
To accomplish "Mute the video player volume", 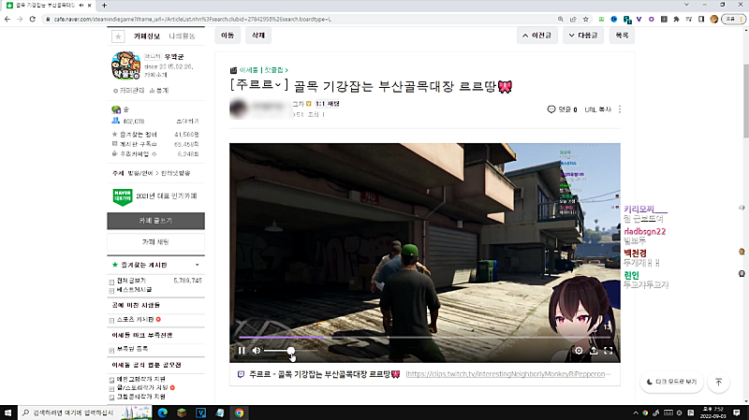I will (257, 351).
